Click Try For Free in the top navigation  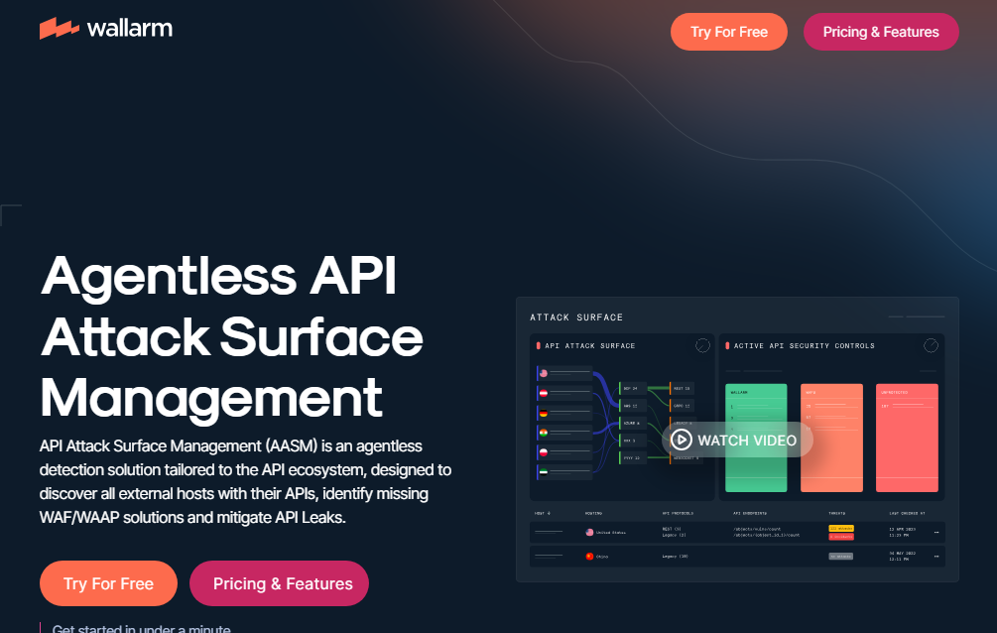[x=728, y=32]
